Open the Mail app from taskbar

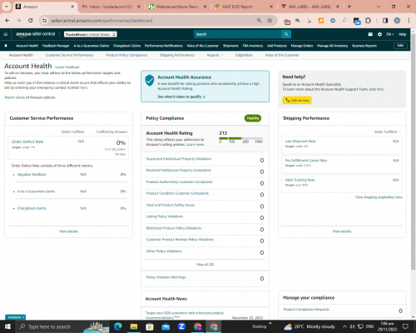coord(166,326)
